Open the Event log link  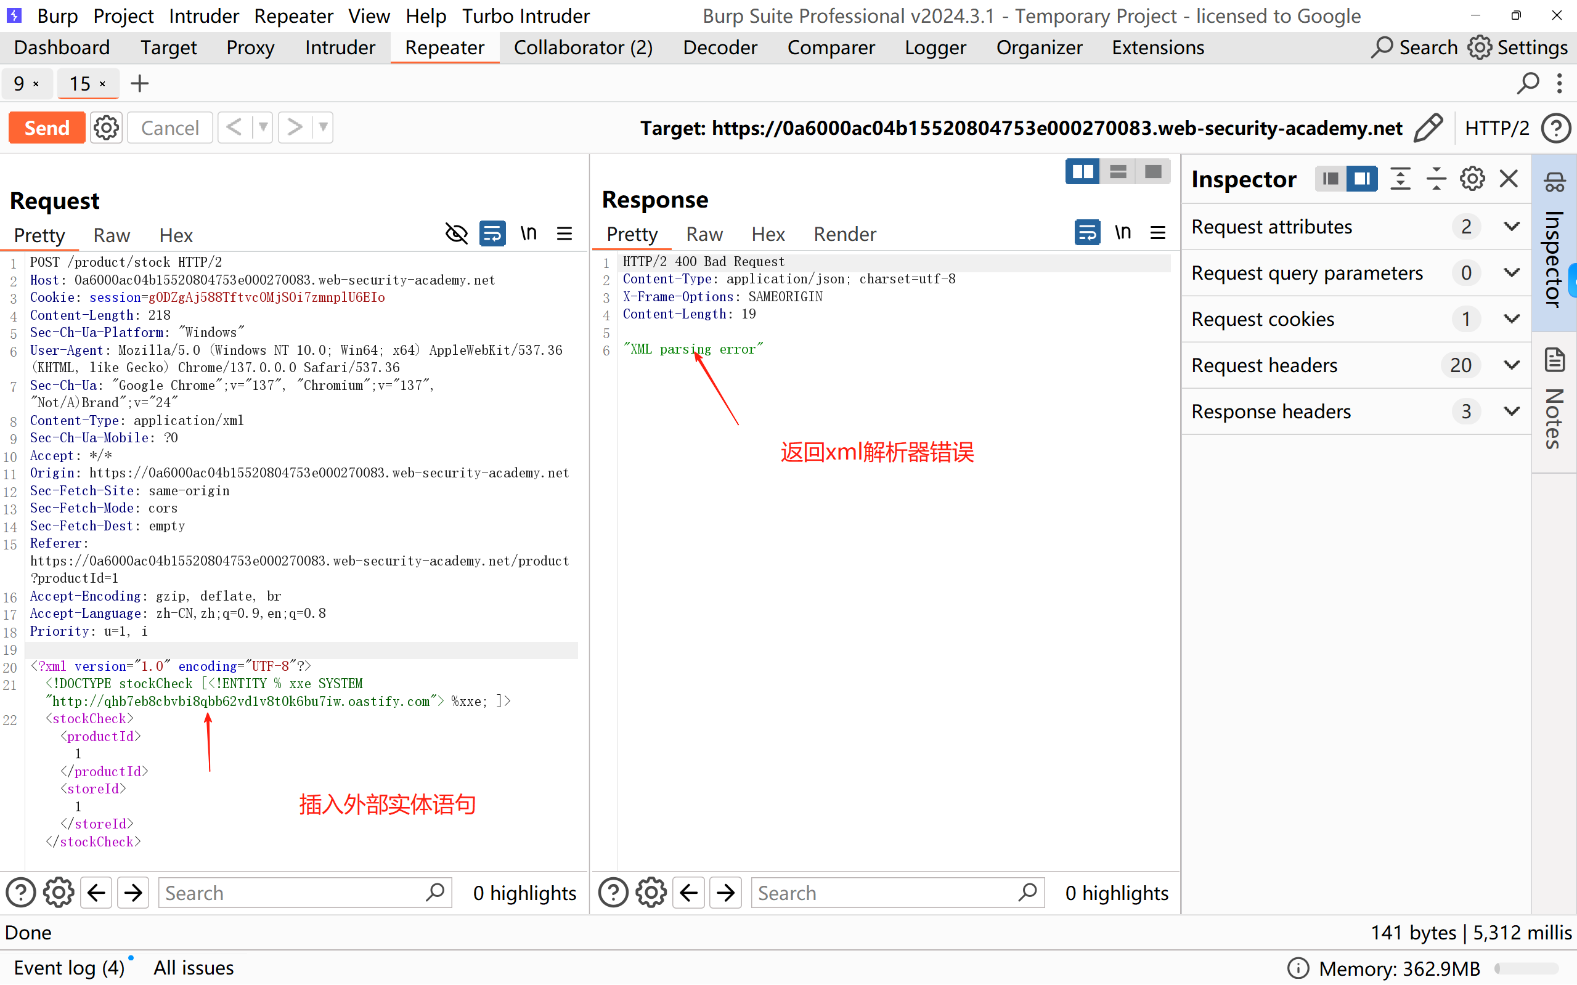coord(68,967)
